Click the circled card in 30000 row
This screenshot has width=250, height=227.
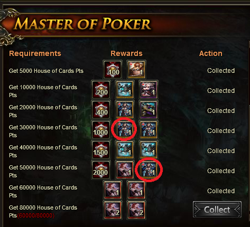(124, 130)
